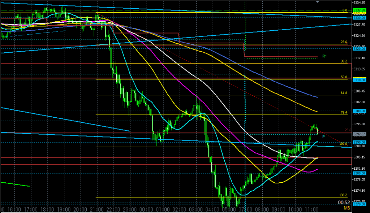370x213 pixels.
Task: Click the 3274.50 value on the price axis
Action: click(359, 191)
